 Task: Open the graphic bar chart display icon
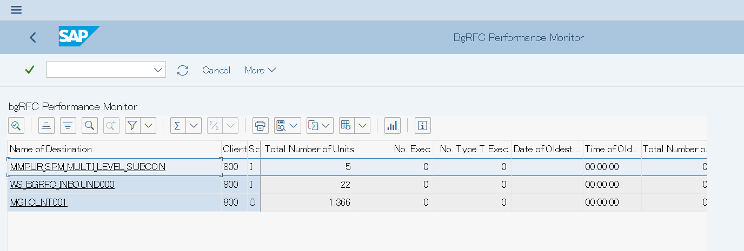(392, 126)
